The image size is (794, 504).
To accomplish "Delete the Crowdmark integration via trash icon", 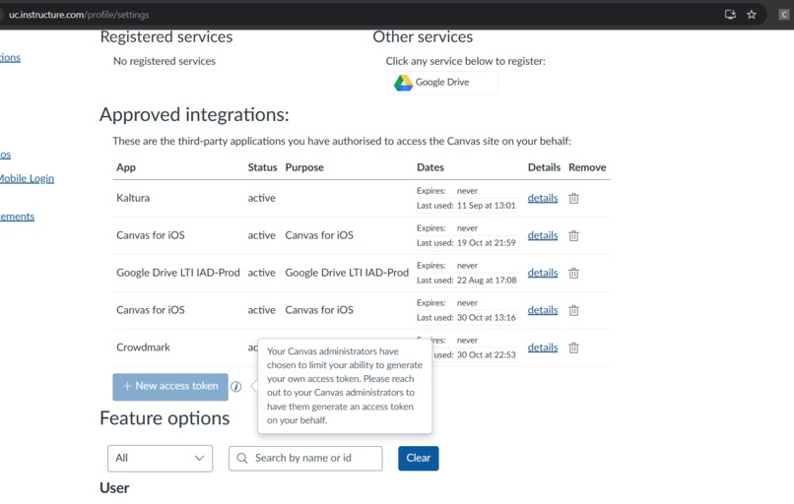I will pos(573,347).
